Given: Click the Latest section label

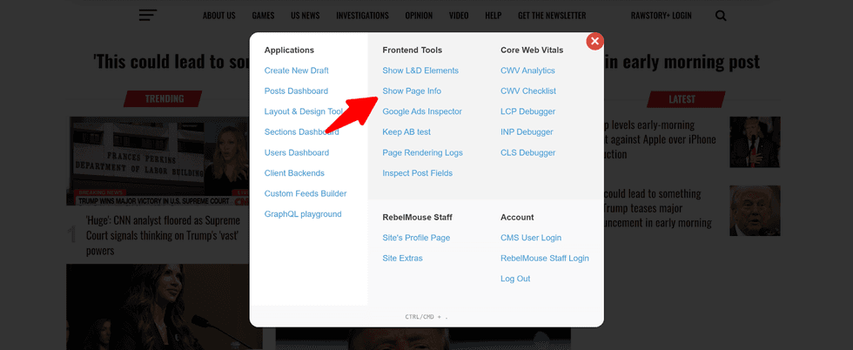Looking at the screenshot, I should [686, 99].
